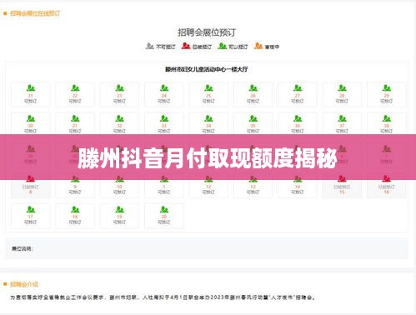Select available booth 20

pyautogui.click(x=164, y=216)
